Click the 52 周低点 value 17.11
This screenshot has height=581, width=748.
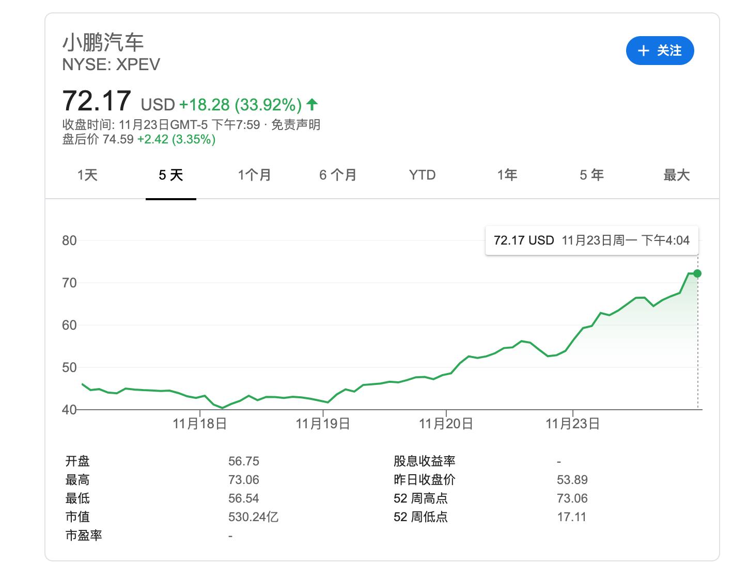pos(572,517)
